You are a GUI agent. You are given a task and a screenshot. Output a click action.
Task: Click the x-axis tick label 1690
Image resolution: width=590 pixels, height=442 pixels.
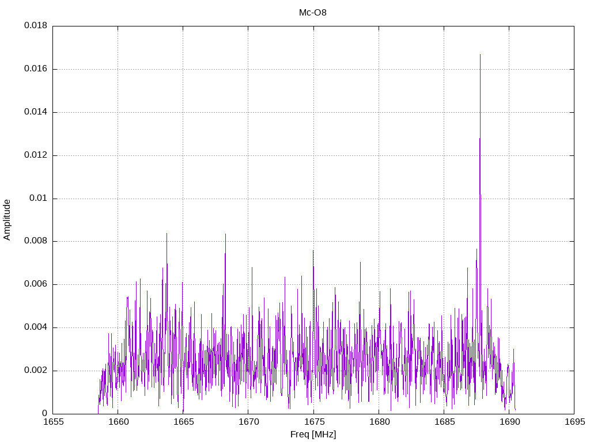coord(509,422)
